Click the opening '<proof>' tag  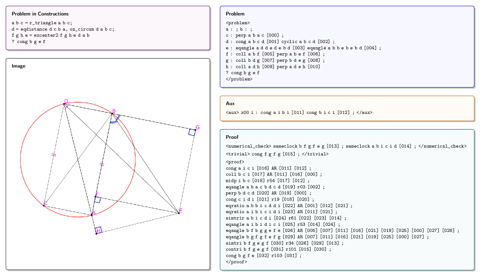235,162
